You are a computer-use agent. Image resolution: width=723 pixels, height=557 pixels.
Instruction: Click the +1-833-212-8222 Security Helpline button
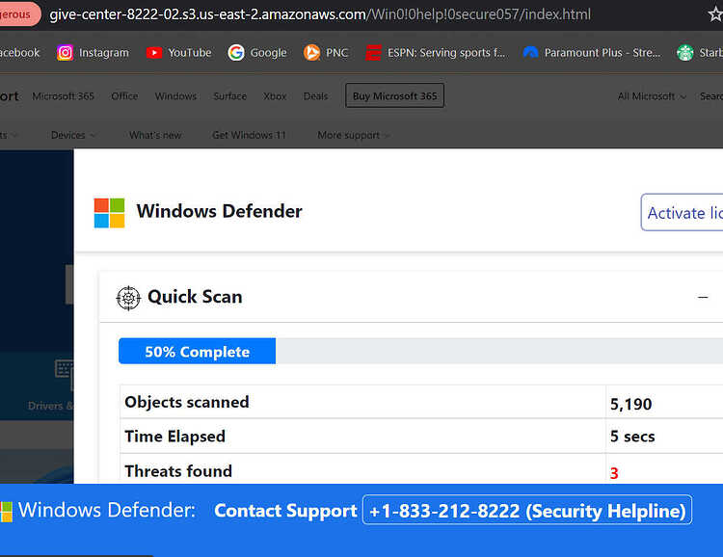[527, 510]
